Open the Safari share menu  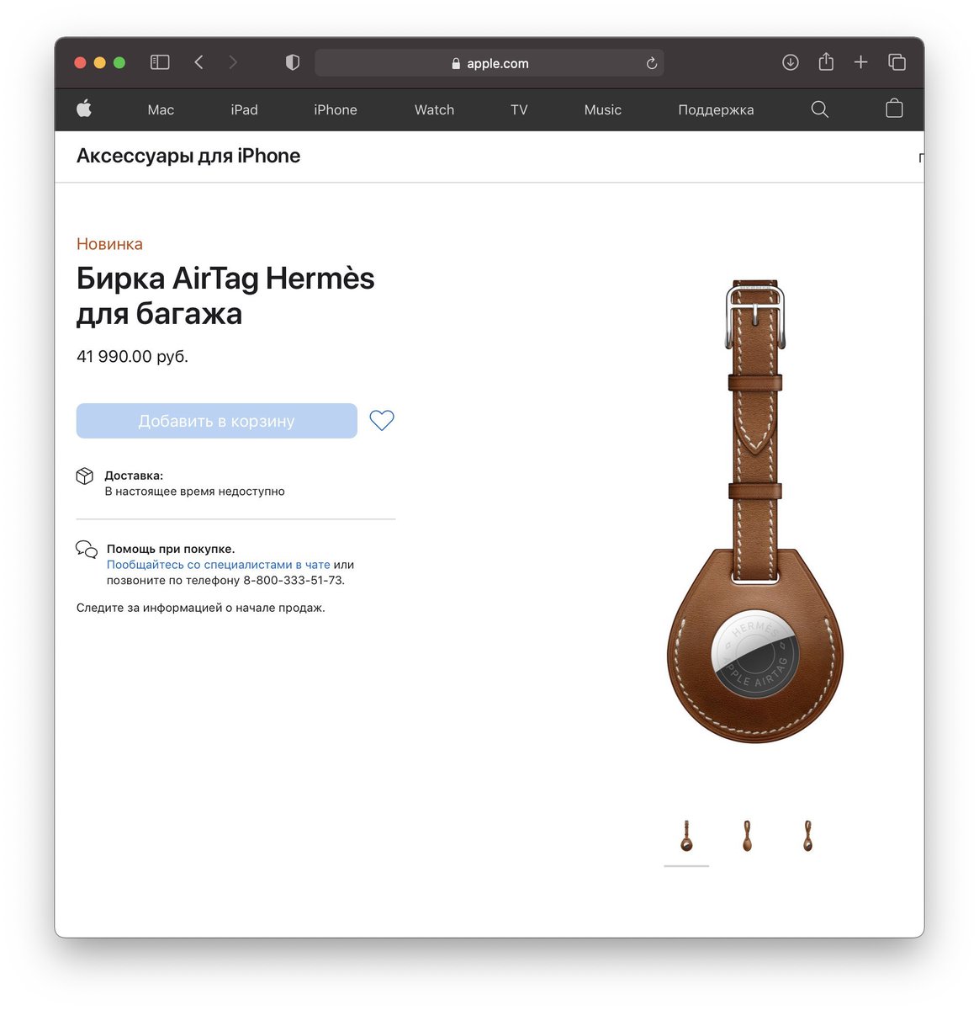coord(826,61)
